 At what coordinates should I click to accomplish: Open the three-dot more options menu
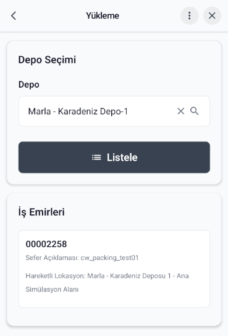[190, 15]
